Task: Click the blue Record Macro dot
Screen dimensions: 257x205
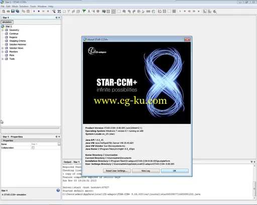Action: (39, 11)
